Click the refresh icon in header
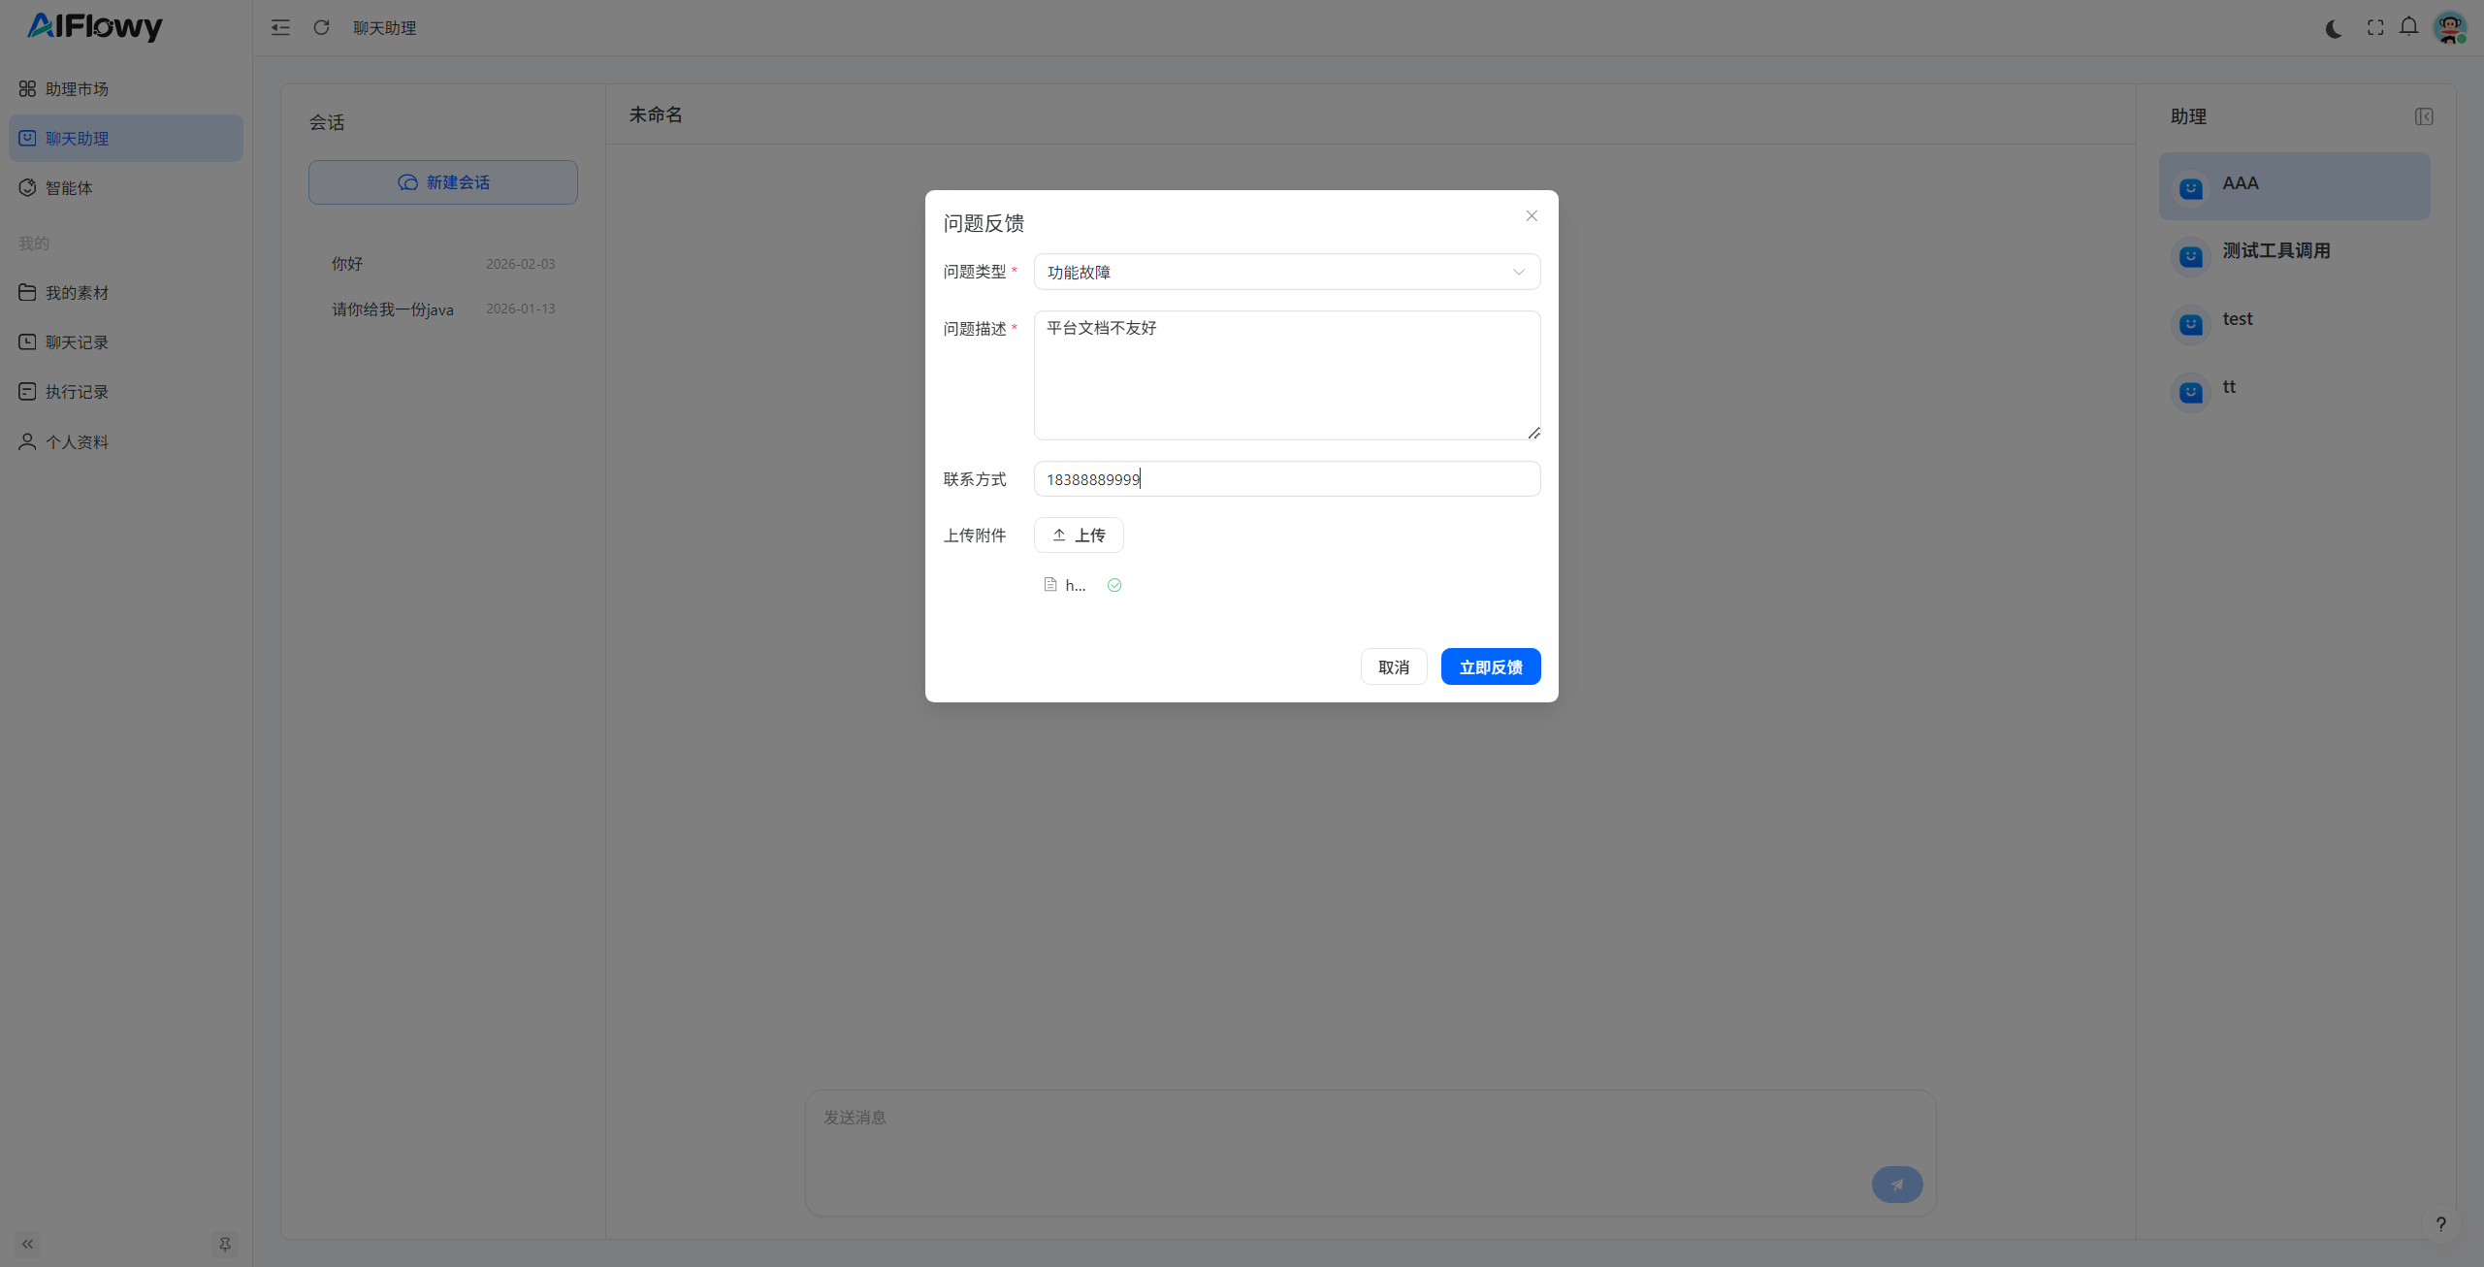Screen dimensions: 2484x1267 point(321,27)
